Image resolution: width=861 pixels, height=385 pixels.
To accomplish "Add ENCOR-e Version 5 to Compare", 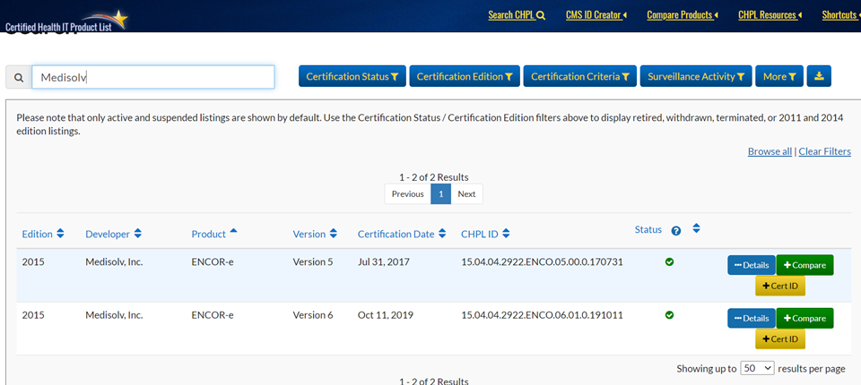I will [804, 265].
